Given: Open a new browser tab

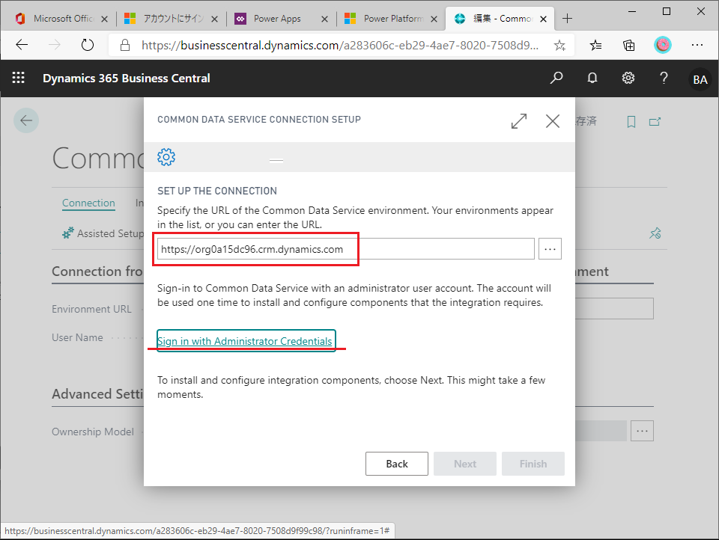Looking at the screenshot, I should click(x=567, y=18).
